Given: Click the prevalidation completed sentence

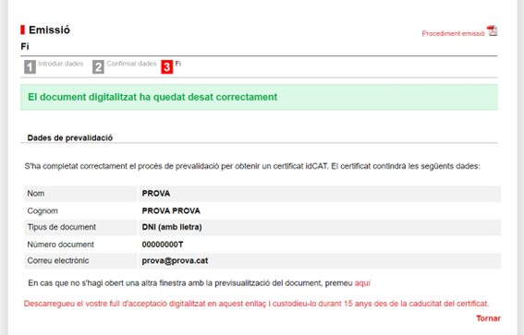Looking at the screenshot, I should pos(252,166).
